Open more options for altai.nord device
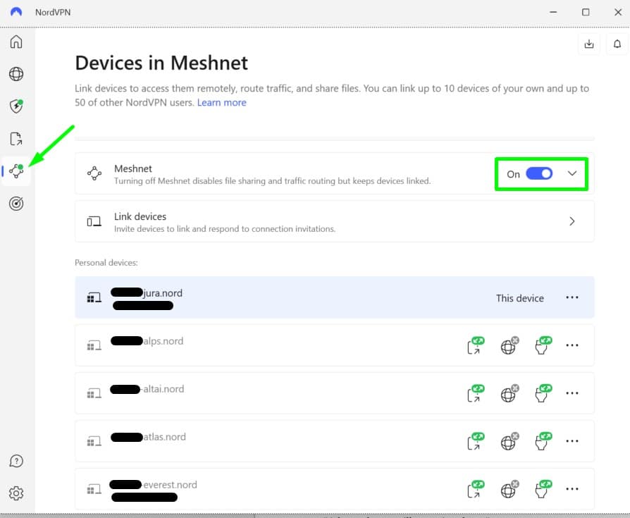Image resolution: width=630 pixels, height=518 pixels. pyautogui.click(x=572, y=393)
